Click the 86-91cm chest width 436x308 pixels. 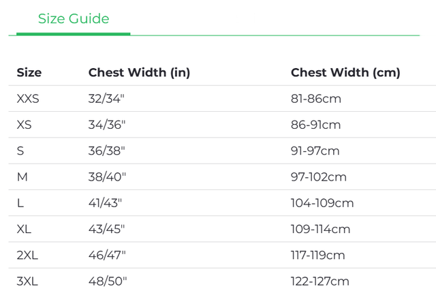315,125
